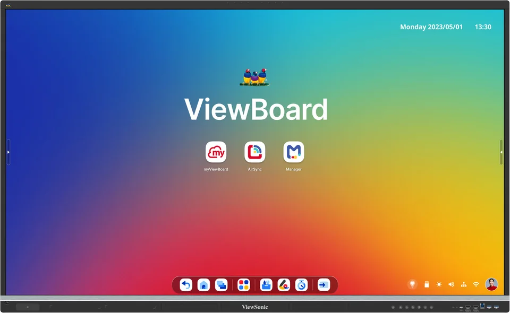Open the timer tool from the dock
This screenshot has height=313, width=510.
click(x=301, y=285)
